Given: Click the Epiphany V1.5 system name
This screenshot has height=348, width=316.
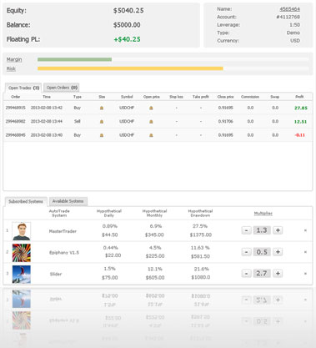Looking at the screenshot, I should [x=64, y=253].
